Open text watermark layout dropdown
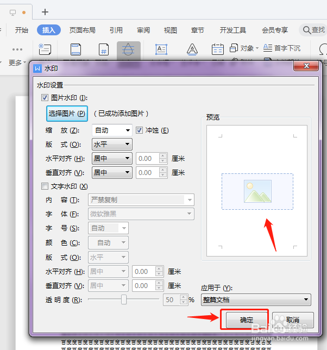 108,258
